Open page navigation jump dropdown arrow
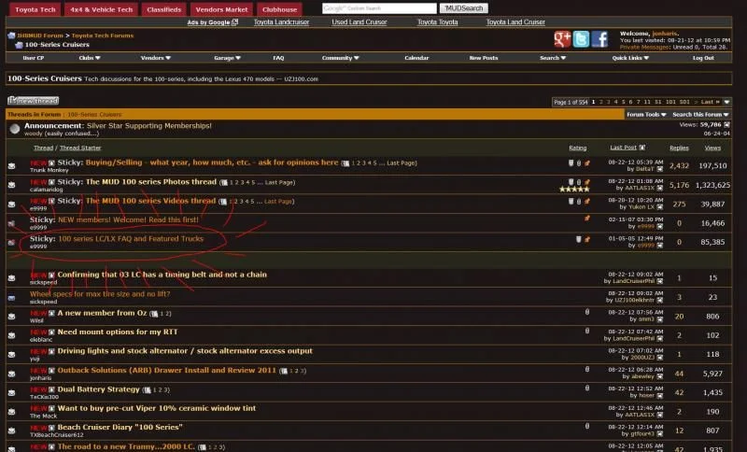 pos(726,102)
